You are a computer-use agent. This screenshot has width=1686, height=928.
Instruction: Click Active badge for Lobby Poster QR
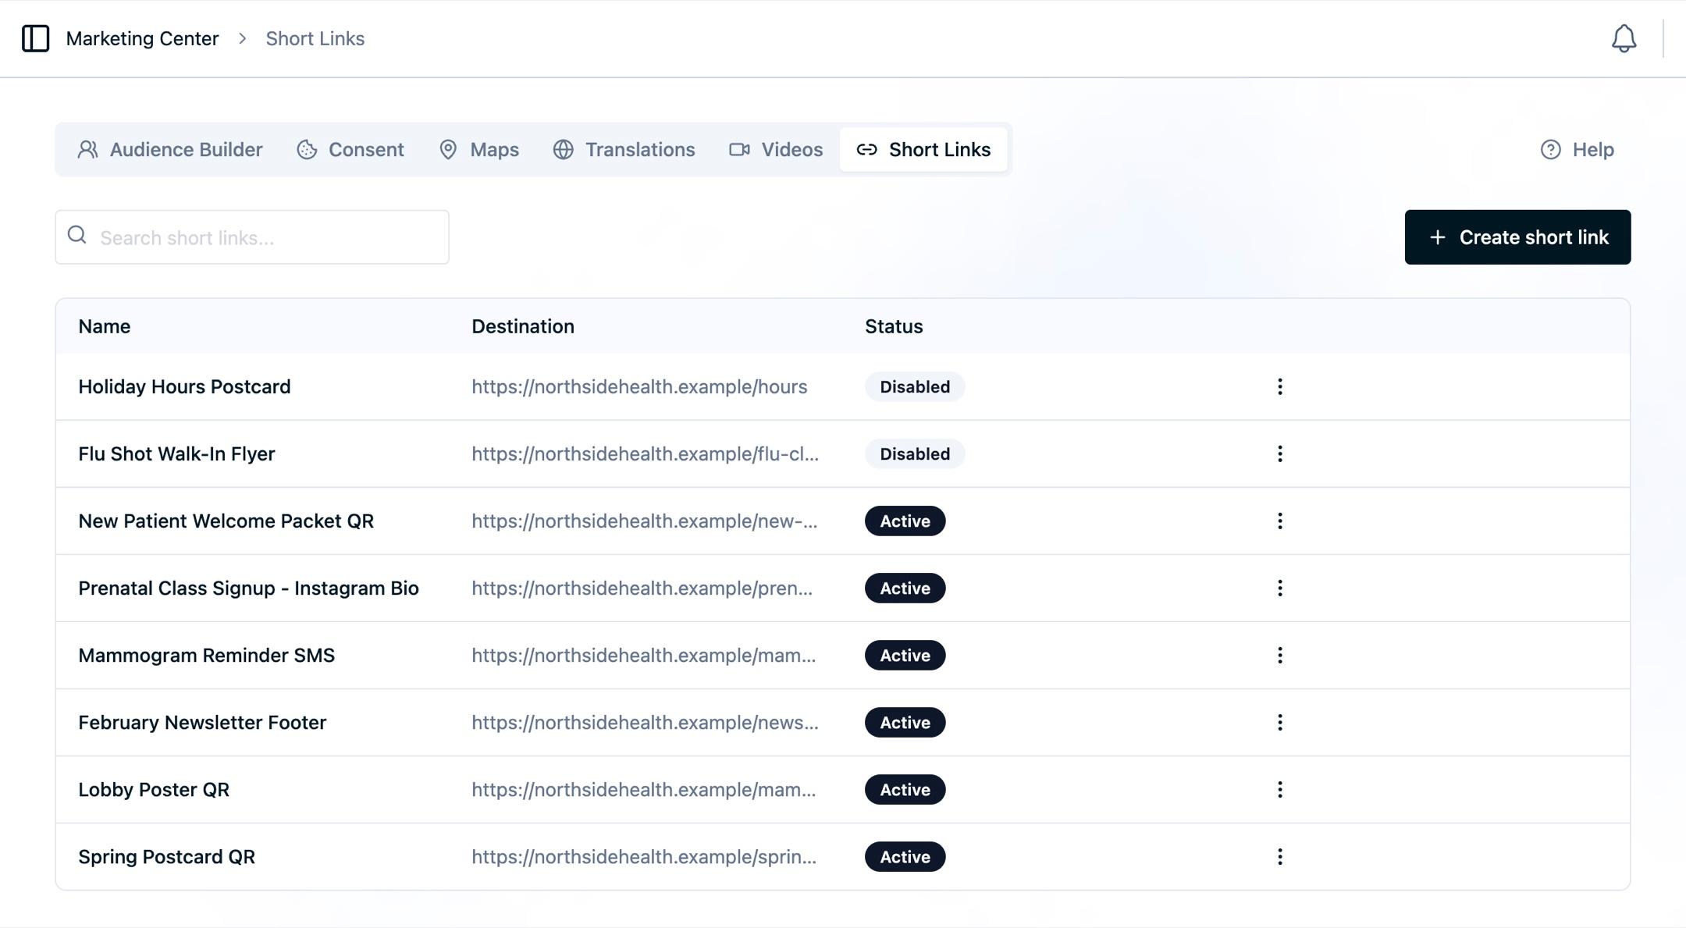(x=905, y=790)
